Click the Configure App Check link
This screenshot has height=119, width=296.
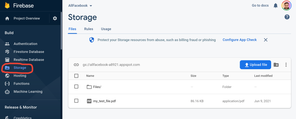point(240,40)
